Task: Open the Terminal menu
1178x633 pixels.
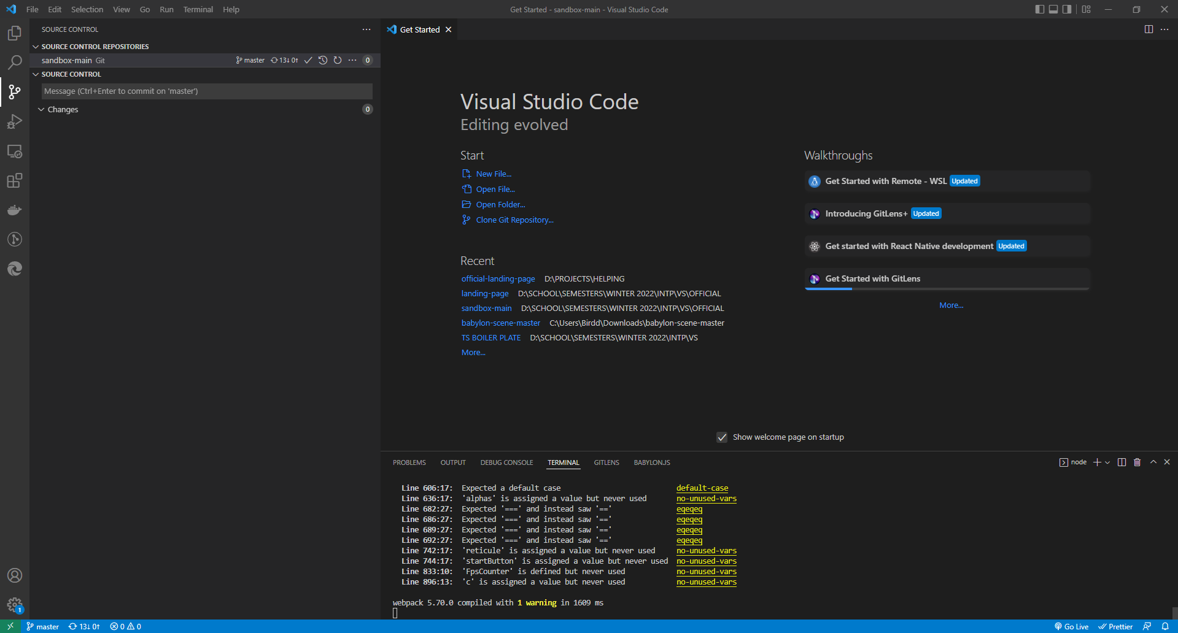Action: pyautogui.click(x=198, y=9)
